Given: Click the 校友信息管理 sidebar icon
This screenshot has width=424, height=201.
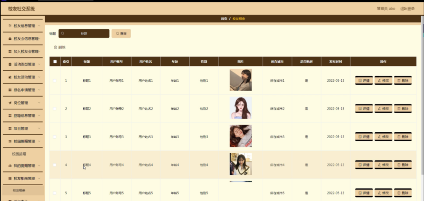Looking at the screenshot, I should pyautogui.click(x=10, y=26).
